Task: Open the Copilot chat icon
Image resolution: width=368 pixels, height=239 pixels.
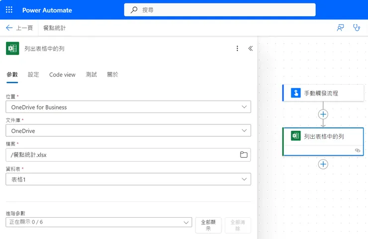Action: point(340,28)
